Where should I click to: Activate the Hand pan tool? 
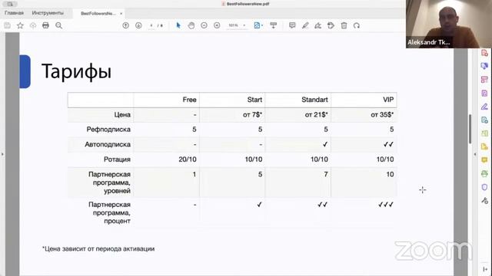pyautogui.click(x=191, y=25)
